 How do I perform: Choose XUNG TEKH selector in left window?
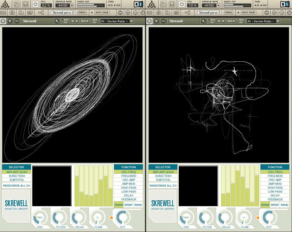[x=17, y=176]
